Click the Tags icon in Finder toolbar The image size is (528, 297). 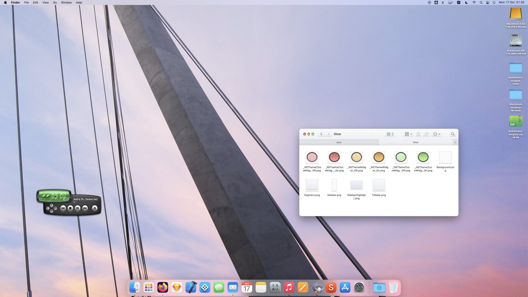(426, 134)
